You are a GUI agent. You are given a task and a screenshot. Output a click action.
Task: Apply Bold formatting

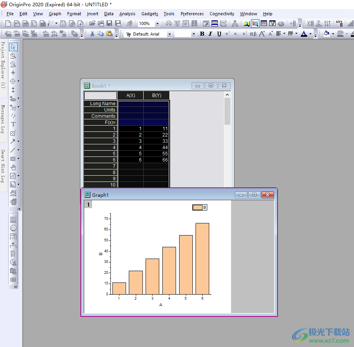(202, 34)
